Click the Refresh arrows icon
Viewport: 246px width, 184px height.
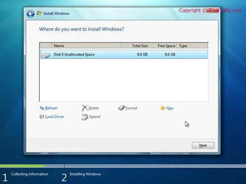pos(42,108)
